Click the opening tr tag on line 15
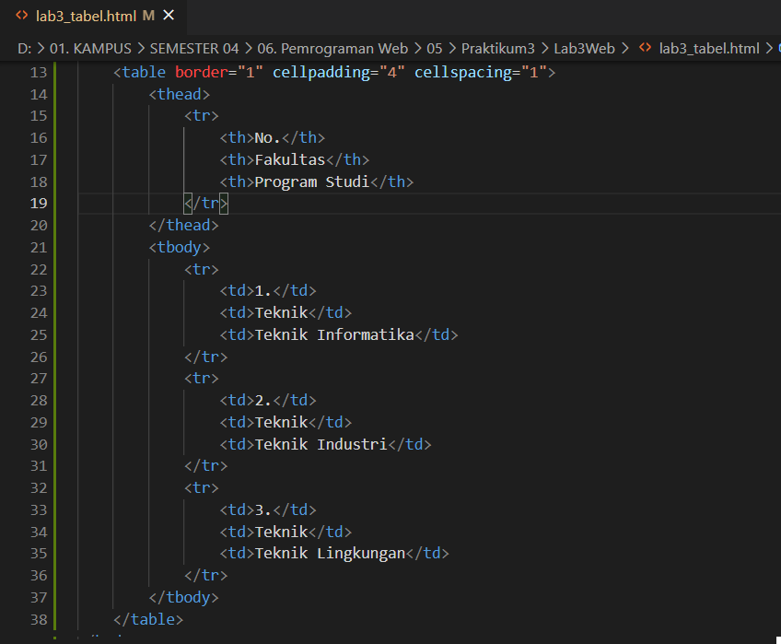 202,116
